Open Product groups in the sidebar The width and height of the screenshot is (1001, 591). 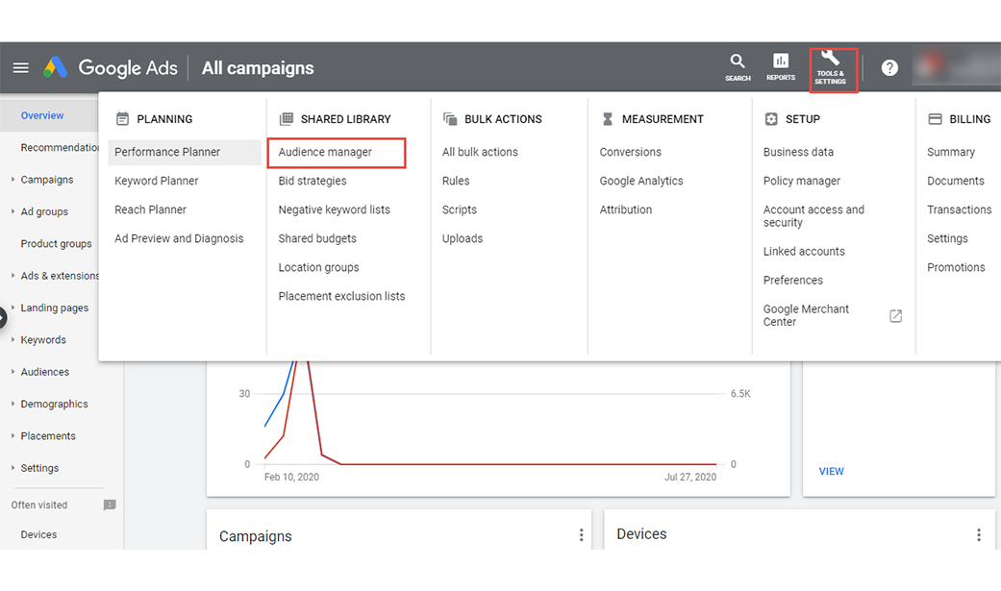(x=56, y=243)
